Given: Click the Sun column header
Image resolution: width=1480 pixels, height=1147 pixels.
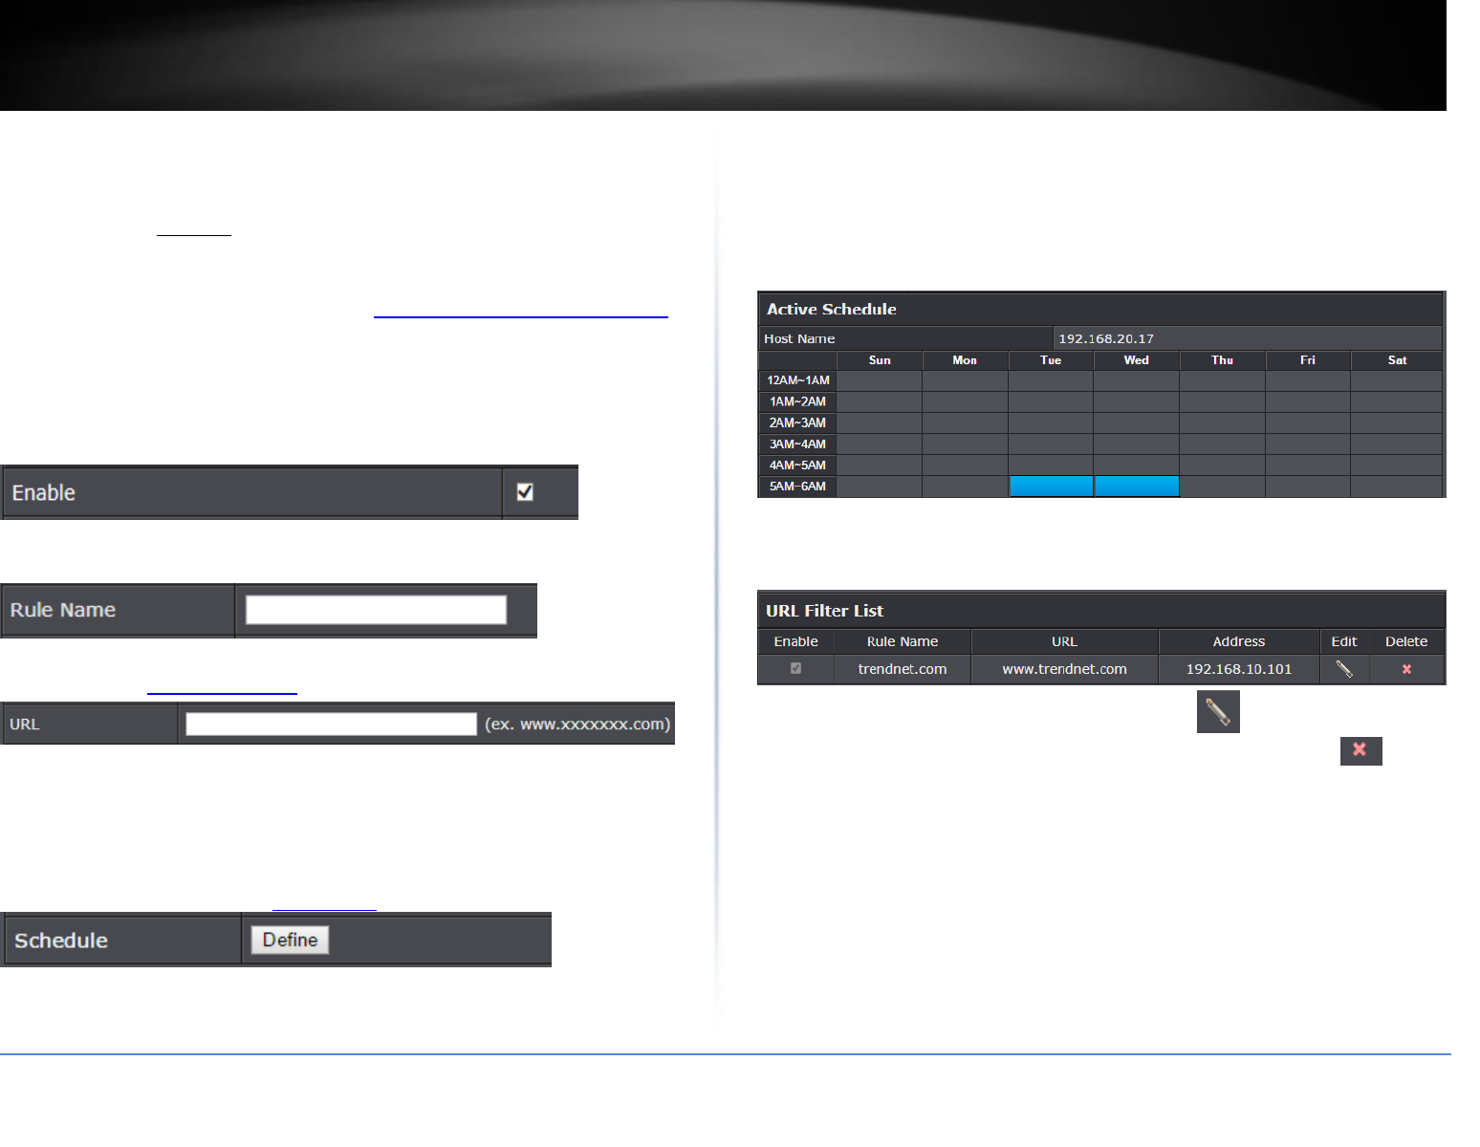Looking at the screenshot, I should (880, 360).
